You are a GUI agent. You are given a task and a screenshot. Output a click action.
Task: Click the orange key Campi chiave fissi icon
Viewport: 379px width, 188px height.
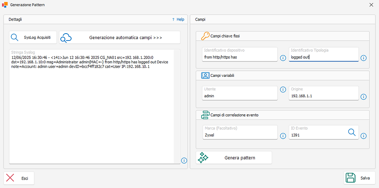coord(205,36)
